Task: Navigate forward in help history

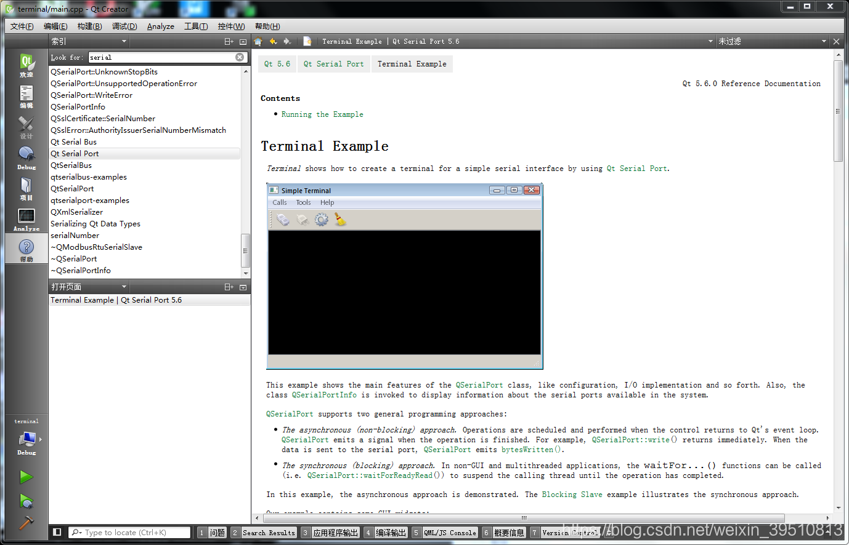Action: point(287,41)
